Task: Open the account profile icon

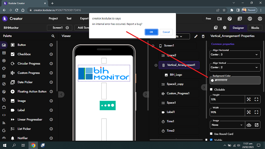Action: tap(260, 19)
